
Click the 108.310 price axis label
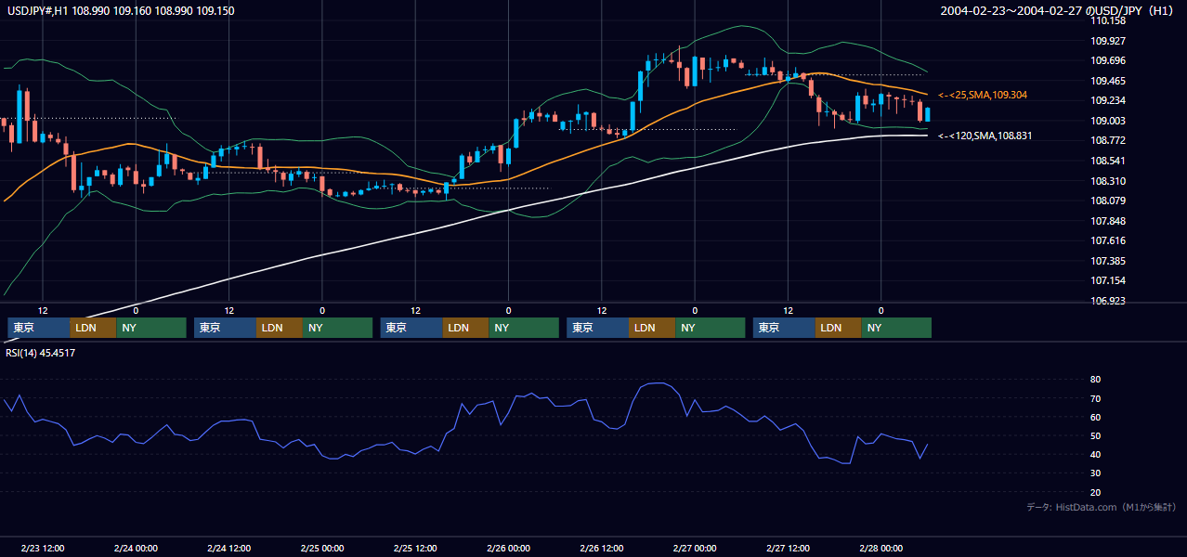click(x=1108, y=181)
